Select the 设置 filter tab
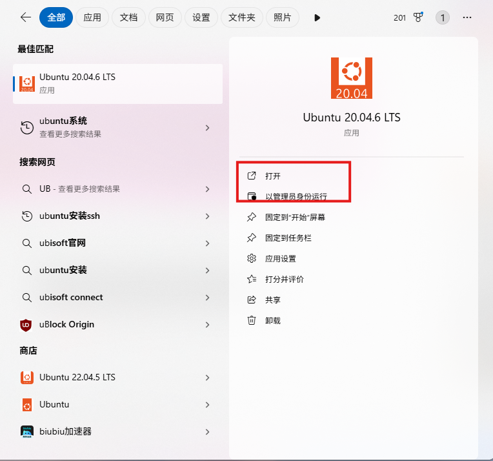Viewport: 493px width, 461px height. (x=201, y=18)
